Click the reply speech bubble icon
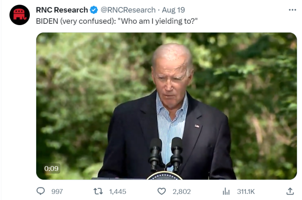 click(x=41, y=191)
